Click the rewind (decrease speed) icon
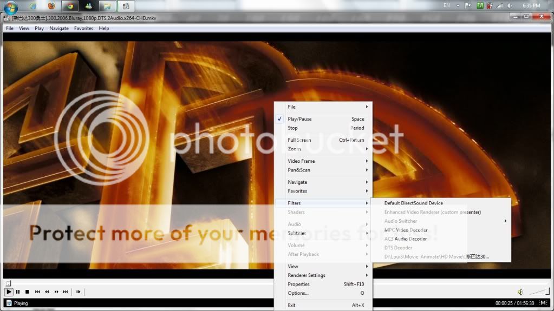The image size is (554, 311). click(47, 292)
